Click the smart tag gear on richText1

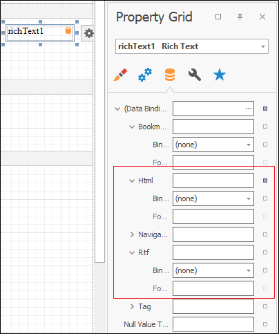88,33
